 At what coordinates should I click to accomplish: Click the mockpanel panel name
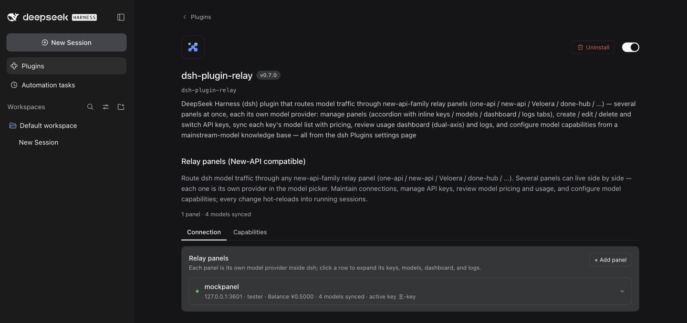coord(221,287)
